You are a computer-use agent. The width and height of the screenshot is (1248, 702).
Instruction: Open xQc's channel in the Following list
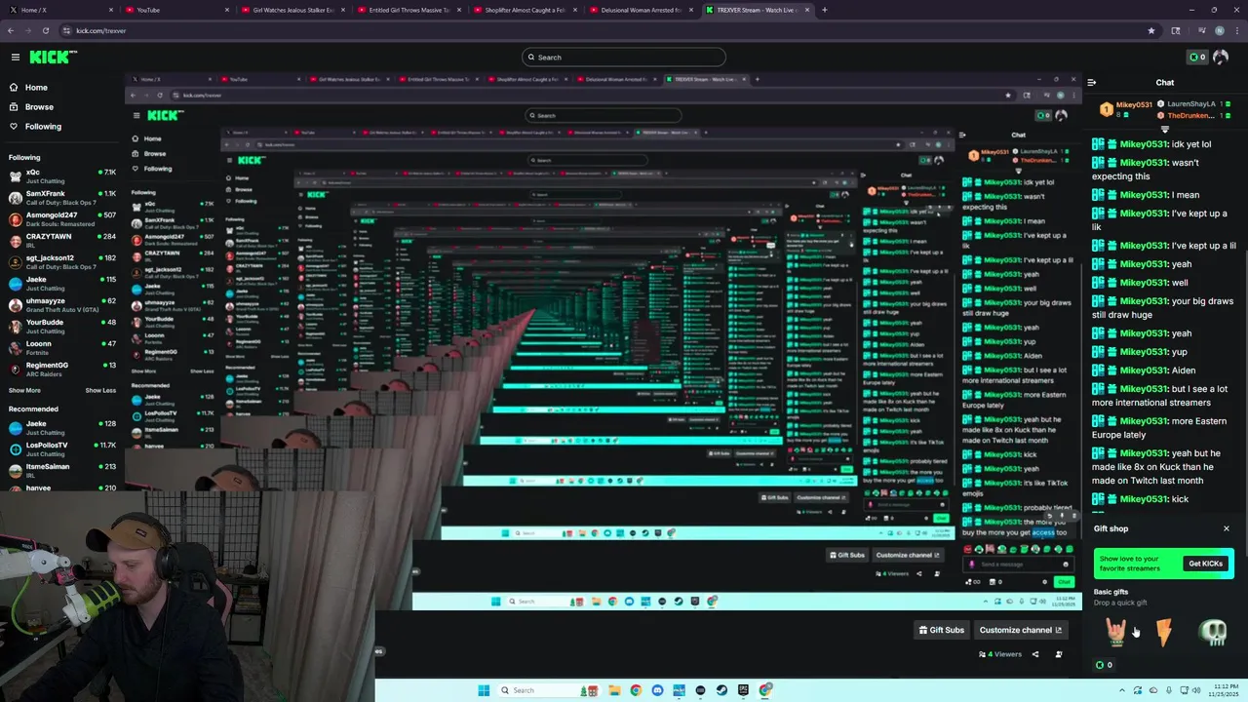coord(62,175)
